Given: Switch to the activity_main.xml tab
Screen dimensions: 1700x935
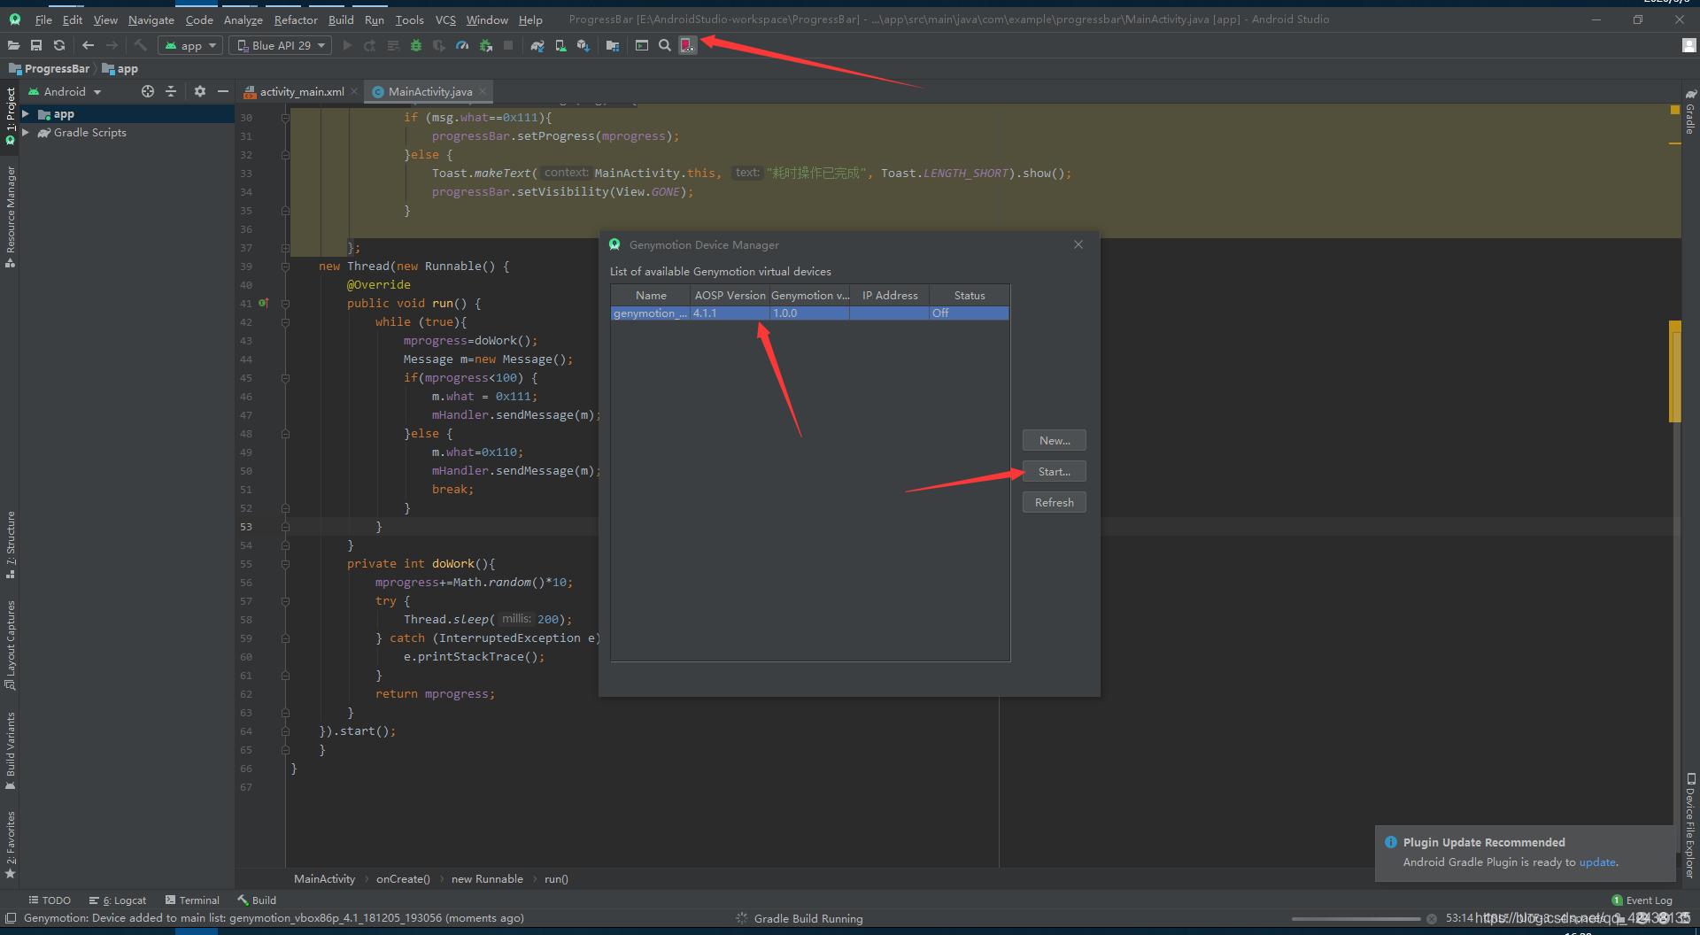Looking at the screenshot, I should (301, 91).
